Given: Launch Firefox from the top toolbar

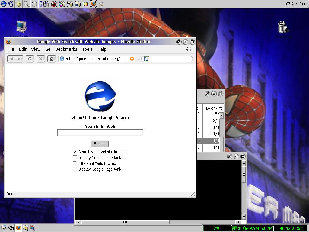Looking at the screenshot, I should (93, 4).
